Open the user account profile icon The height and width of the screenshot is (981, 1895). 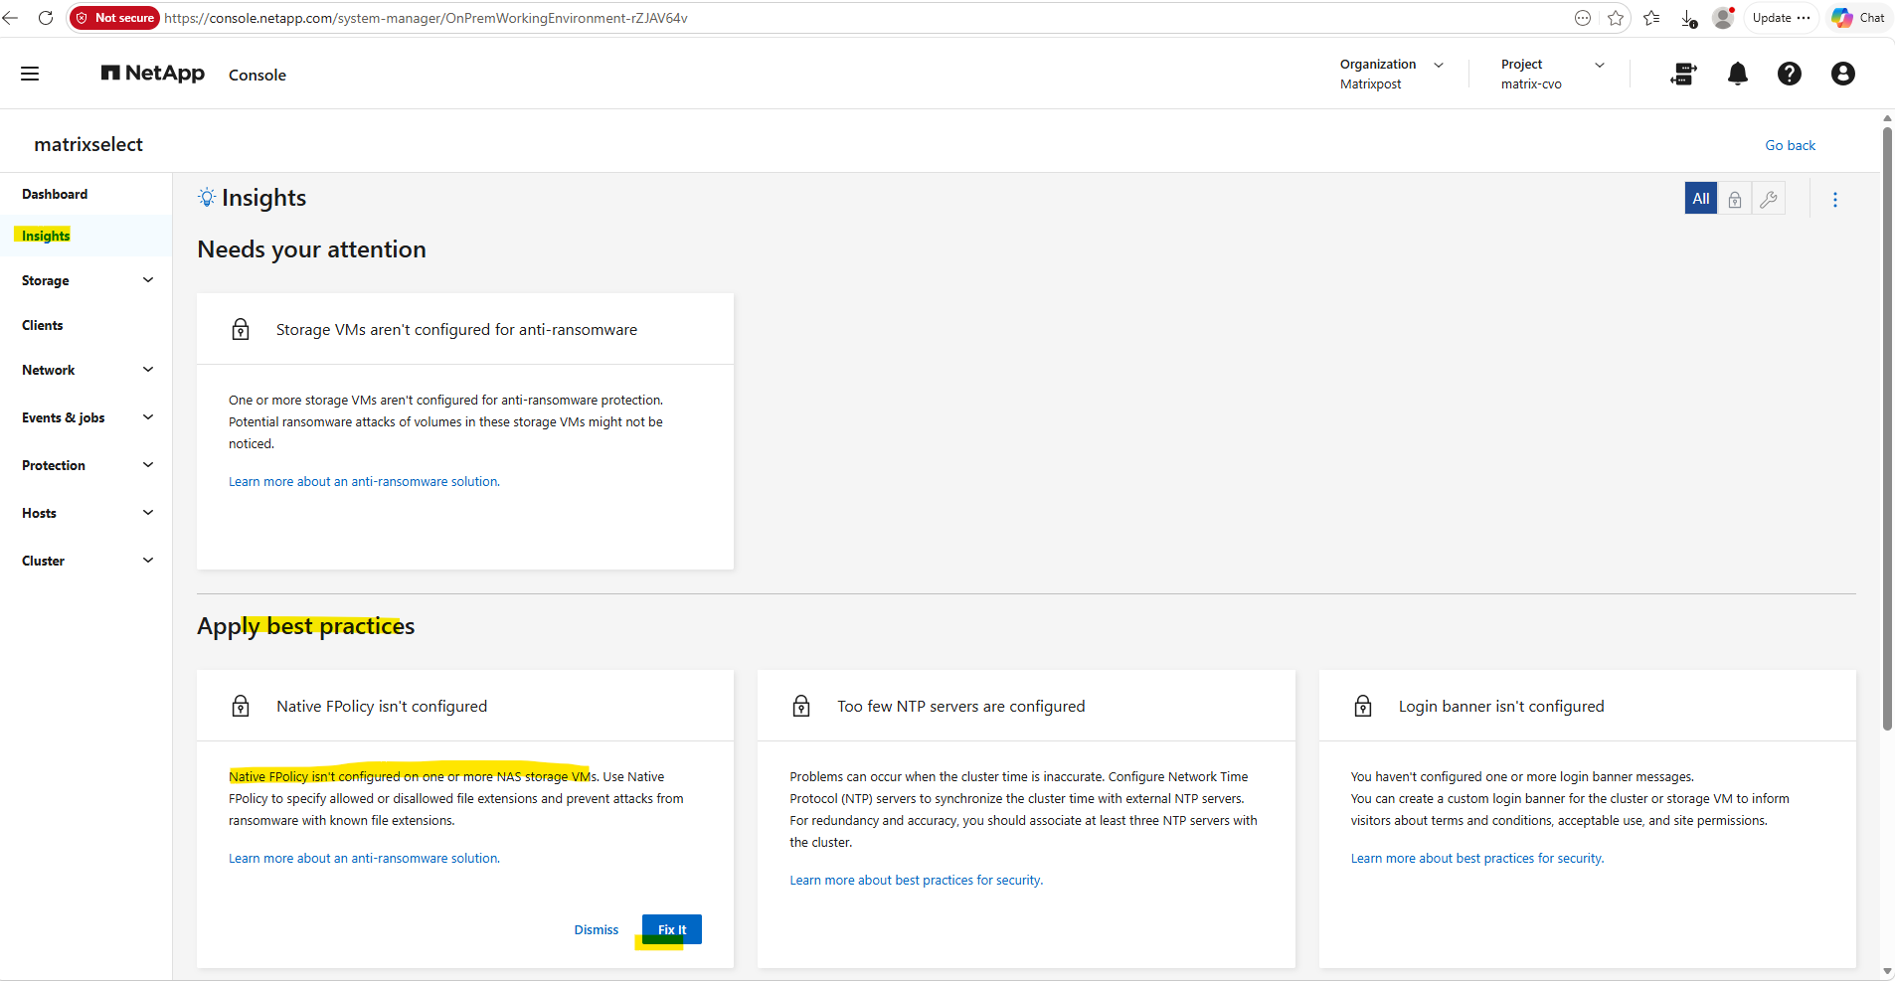point(1842,74)
